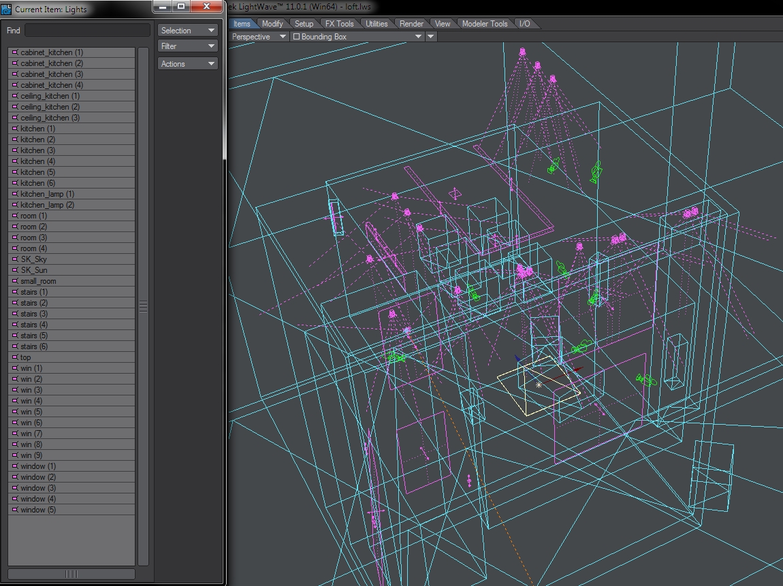783x586 pixels.
Task: Click the Find search field
Action: pyautogui.click(x=87, y=31)
